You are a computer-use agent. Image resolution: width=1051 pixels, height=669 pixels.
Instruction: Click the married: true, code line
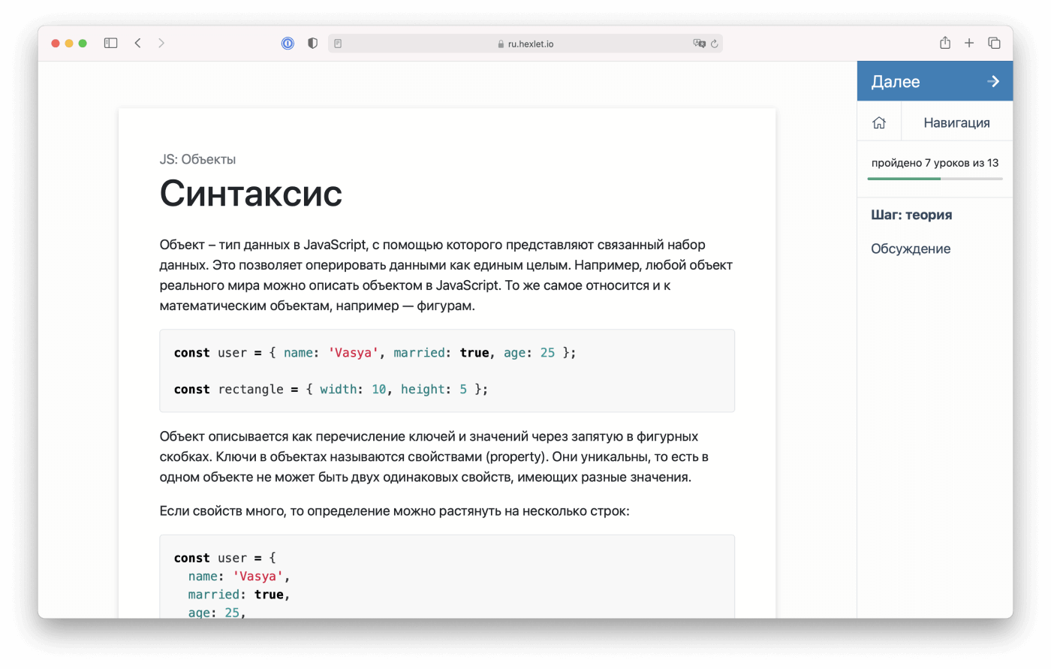click(x=239, y=594)
